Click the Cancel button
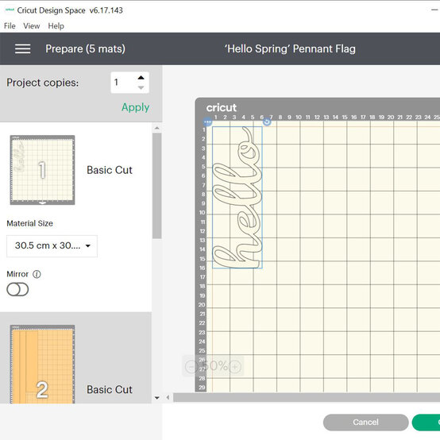The width and height of the screenshot is (440, 440). tap(365, 422)
